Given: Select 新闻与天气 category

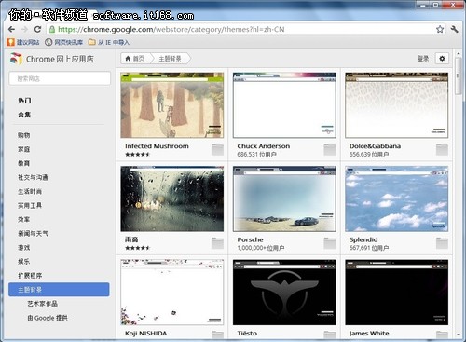Looking at the screenshot, I should 33,233.
